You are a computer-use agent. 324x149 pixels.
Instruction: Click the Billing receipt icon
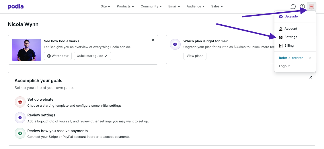(281, 46)
